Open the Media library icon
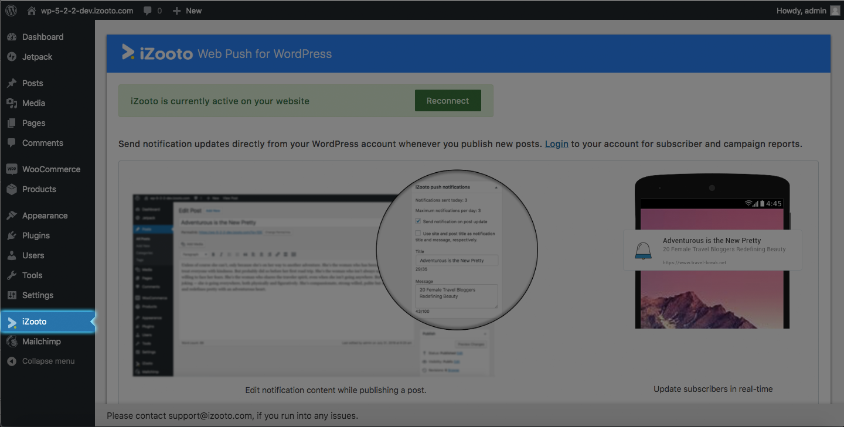 [12, 103]
